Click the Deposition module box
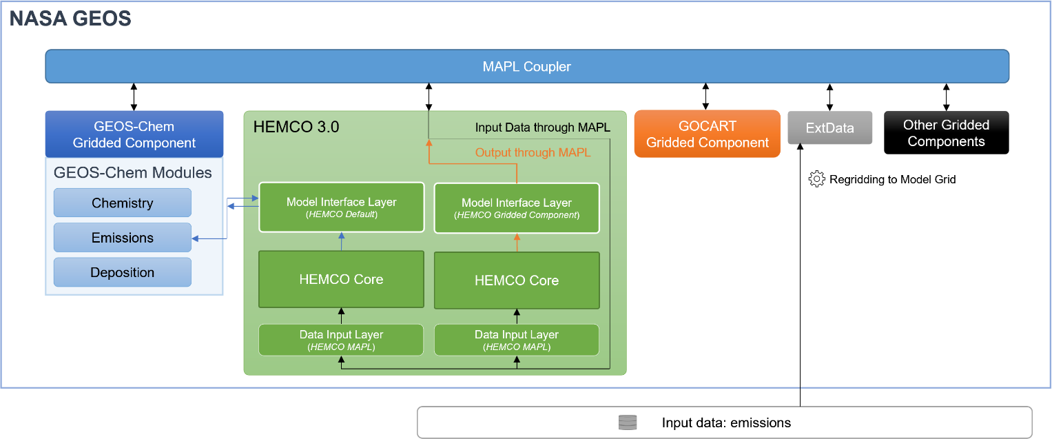The height and width of the screenshot is (439, 1052). 123,272
